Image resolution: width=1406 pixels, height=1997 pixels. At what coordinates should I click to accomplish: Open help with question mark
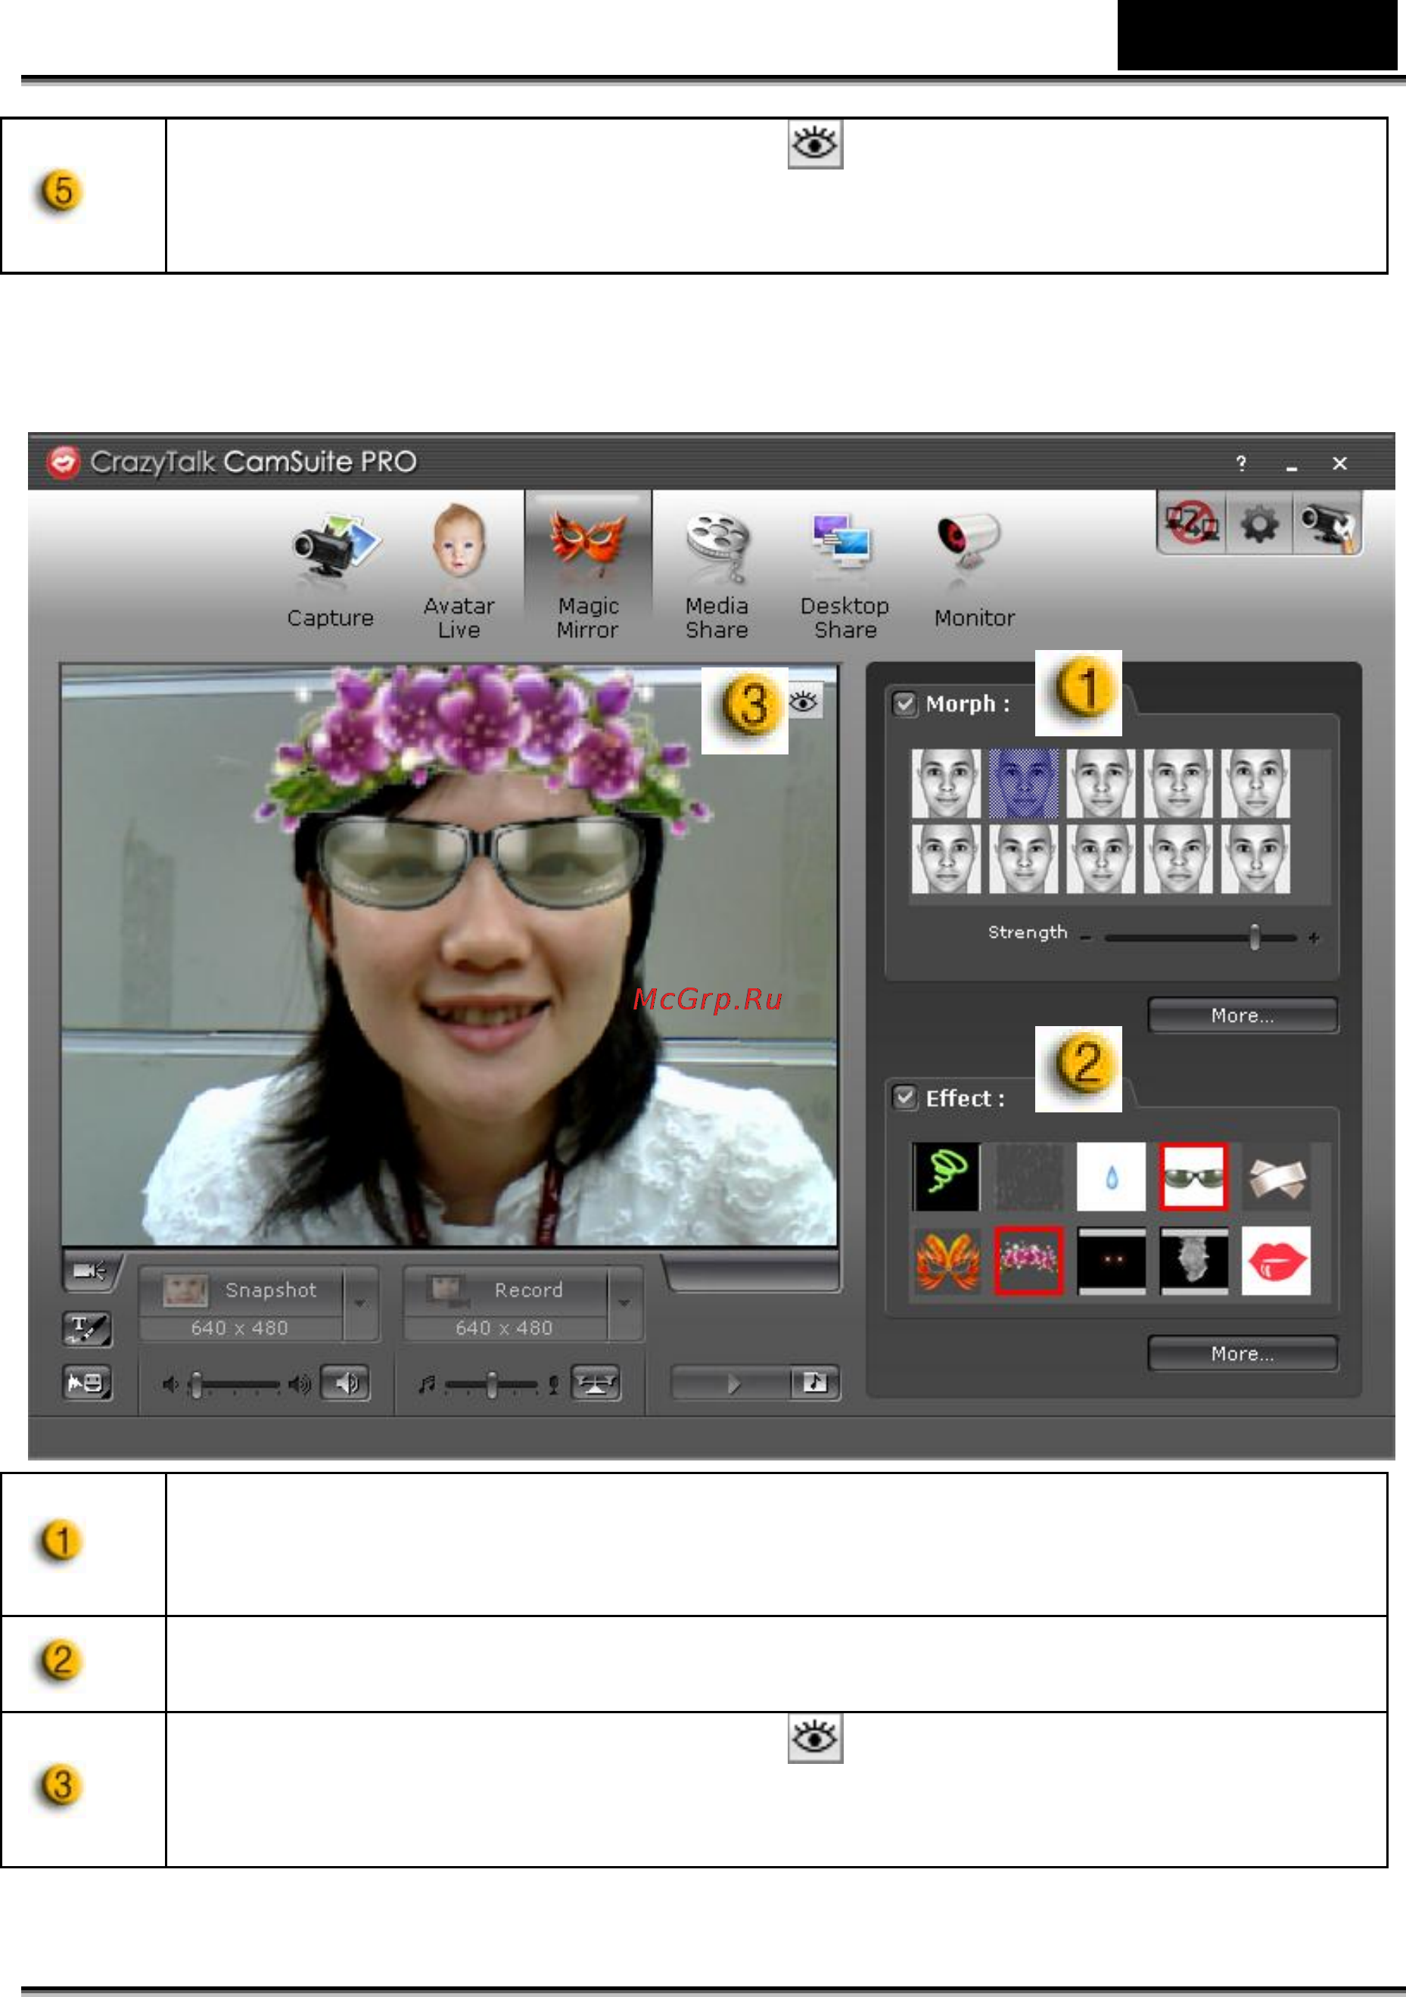pyautogui.click(x=1241, y=464)
